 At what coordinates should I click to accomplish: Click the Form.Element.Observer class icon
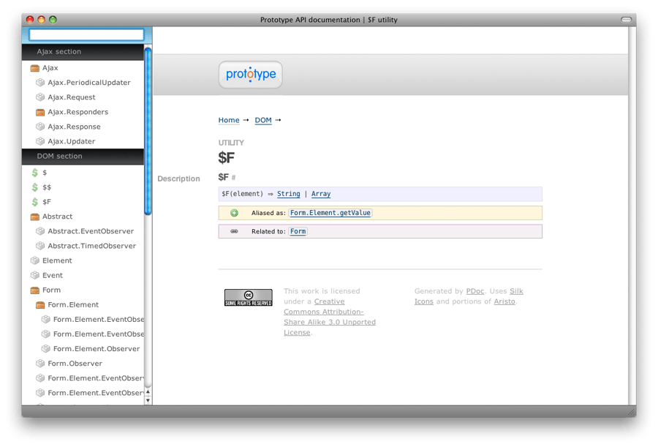coord(46,349)
